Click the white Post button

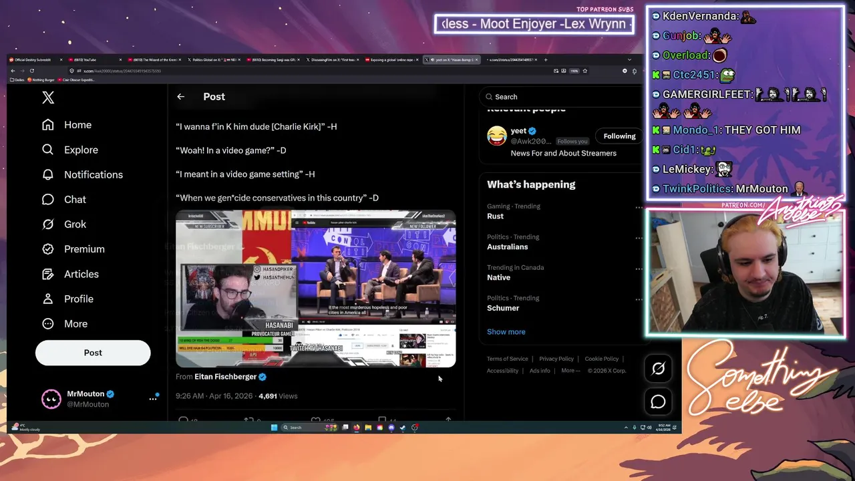[93, 353]
